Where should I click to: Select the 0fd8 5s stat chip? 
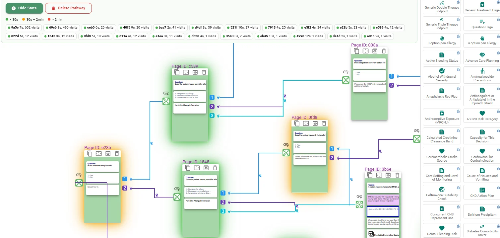(95, 36)
